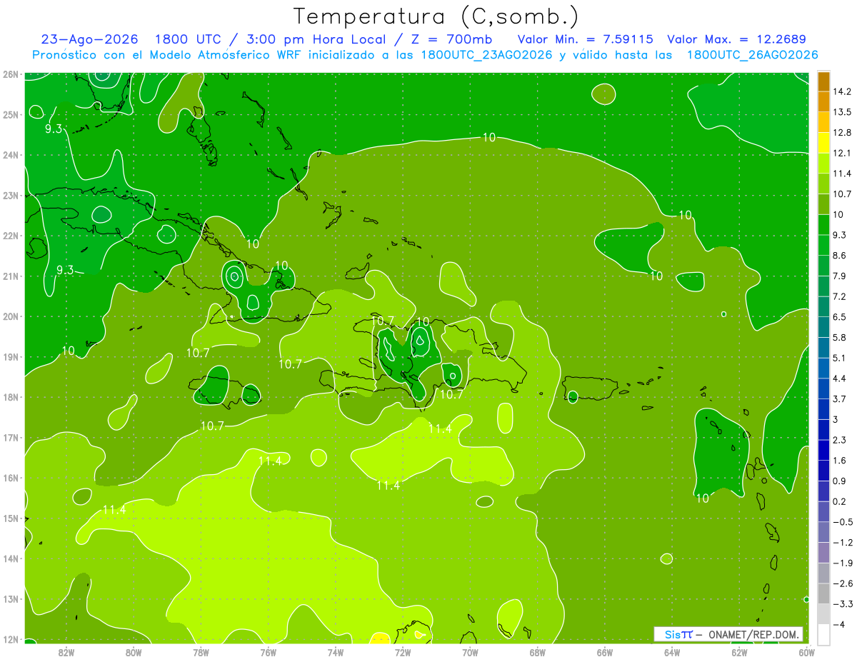Click the 4.4 colorbar label
The width and height of the screenshot is (857, 662).
pos(840,378)
